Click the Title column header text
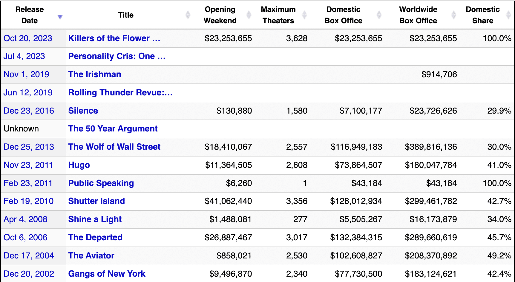The image size is (515, 282). coord(126,15)
